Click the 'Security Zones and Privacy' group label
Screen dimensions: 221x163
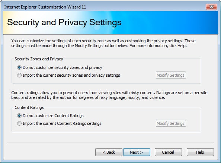coord(39,59)
